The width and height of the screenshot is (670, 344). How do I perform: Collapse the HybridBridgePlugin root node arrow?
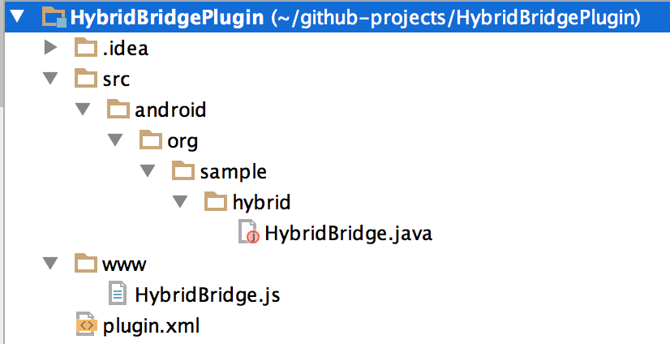[x=19, y=17]
